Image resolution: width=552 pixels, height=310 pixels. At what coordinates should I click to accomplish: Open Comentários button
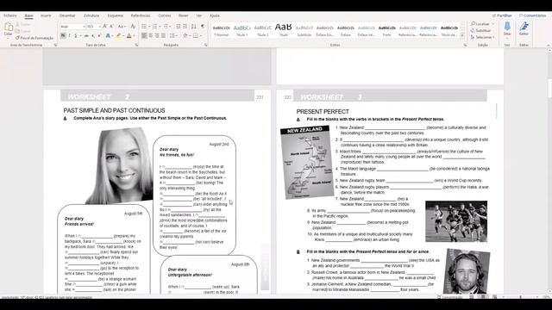tap(533, 15)
